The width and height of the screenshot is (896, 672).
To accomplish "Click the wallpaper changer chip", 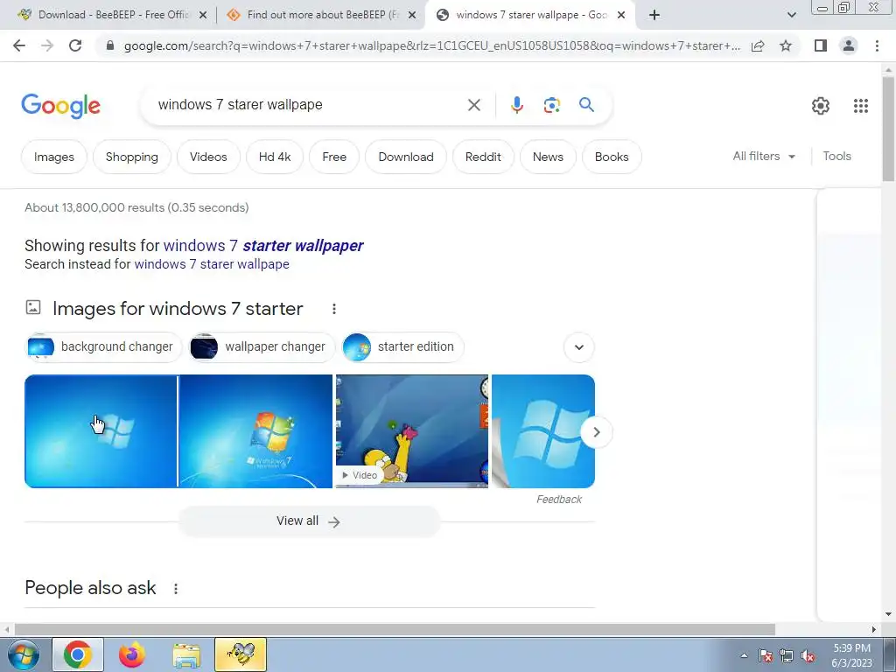I will pos(262,346).
